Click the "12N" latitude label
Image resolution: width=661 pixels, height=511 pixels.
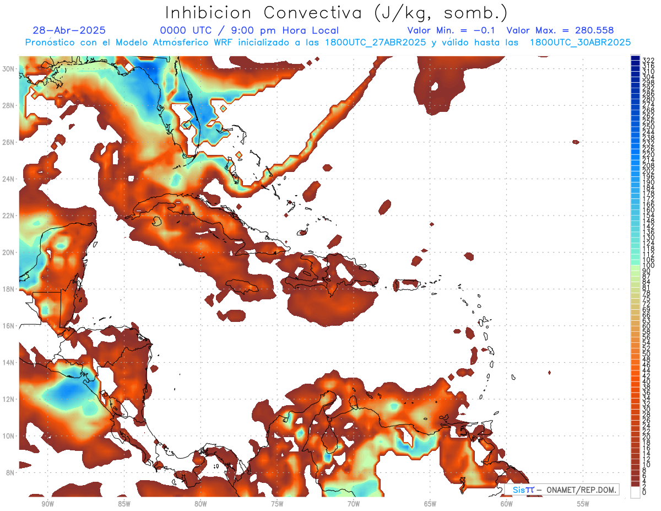tap(9, 399)
